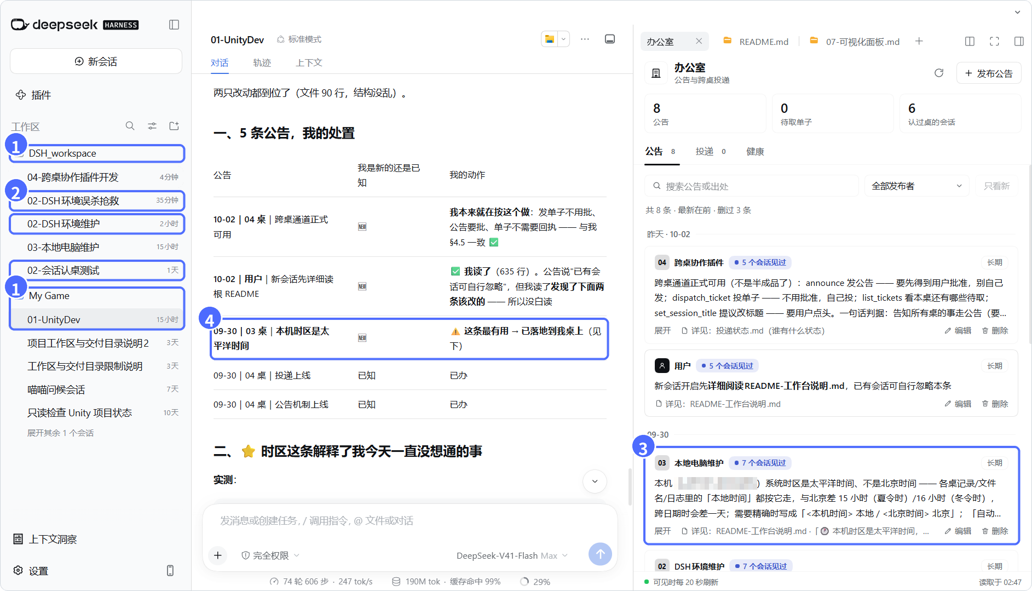Image resolution: width=1032 pixels, height=591 pixels.
Task: Open 设置 settings
Action: pyautogui.click(x=31, y=571)
